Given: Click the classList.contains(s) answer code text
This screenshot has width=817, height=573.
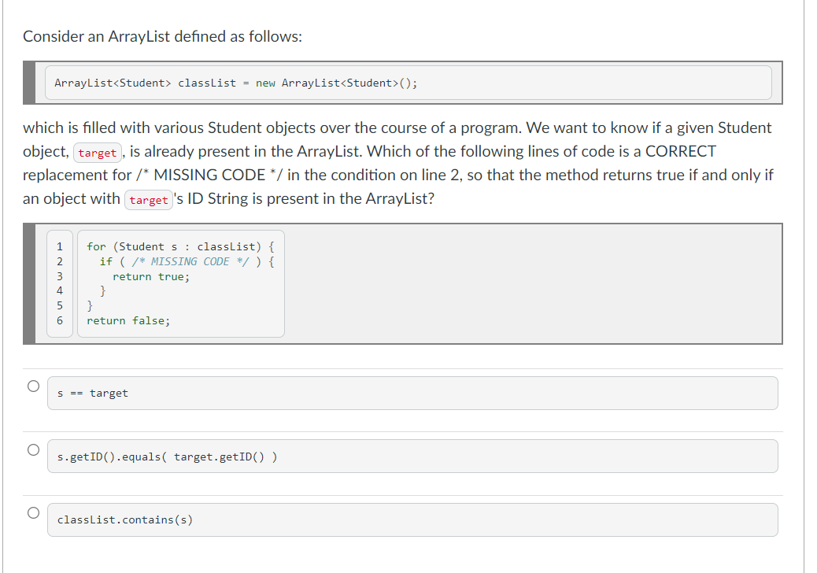Looking at the screenshot, I should (125, 519).
